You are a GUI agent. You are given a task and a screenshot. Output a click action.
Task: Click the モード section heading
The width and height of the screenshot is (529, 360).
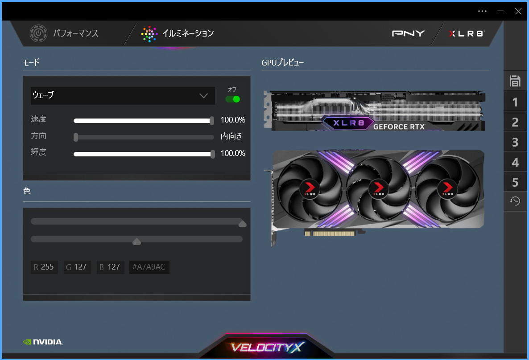click(31, 62)
